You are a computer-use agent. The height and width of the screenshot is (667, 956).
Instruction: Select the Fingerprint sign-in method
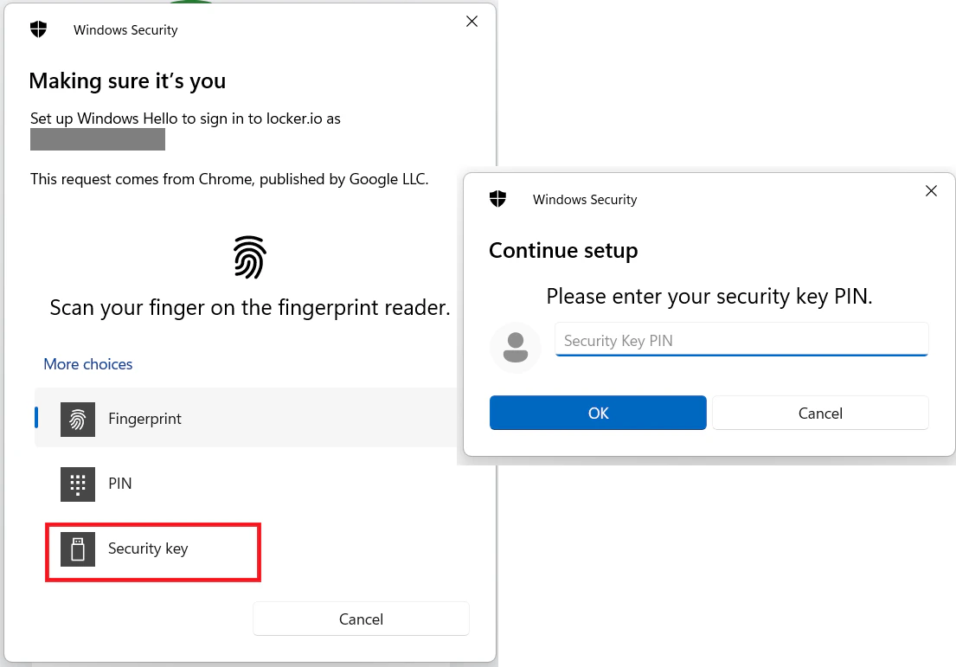(x=144, y=419)
